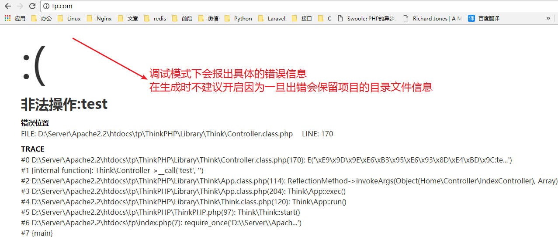This screenshot has height=247, width=558.
Task: Open the 微信 bookmark folder
Action: click(208, 18)
